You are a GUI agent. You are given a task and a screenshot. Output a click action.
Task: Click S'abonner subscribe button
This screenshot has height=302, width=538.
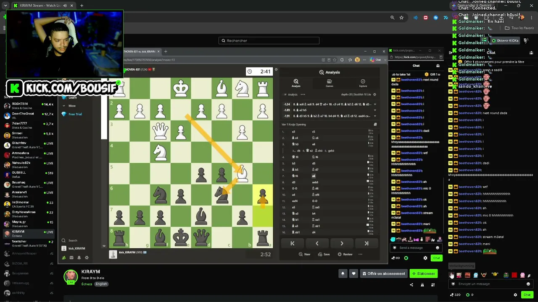click(424, 273)
